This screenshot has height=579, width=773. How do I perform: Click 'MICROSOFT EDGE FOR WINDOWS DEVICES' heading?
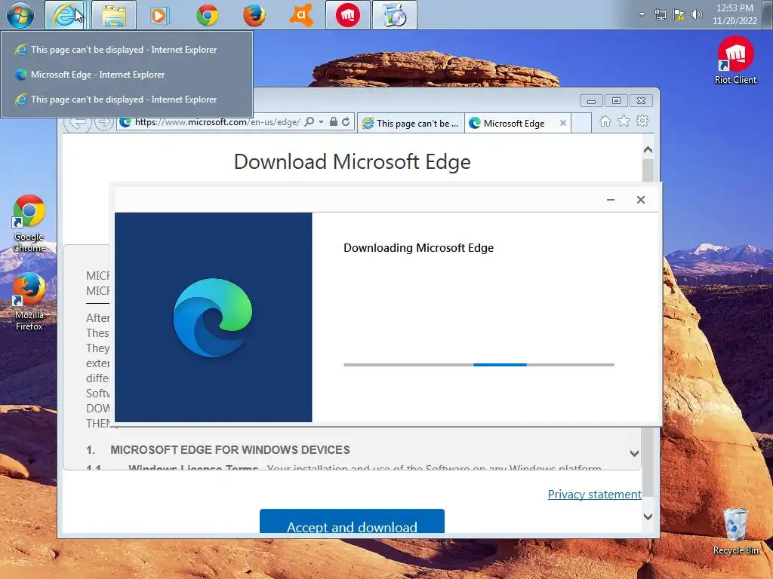229,449
